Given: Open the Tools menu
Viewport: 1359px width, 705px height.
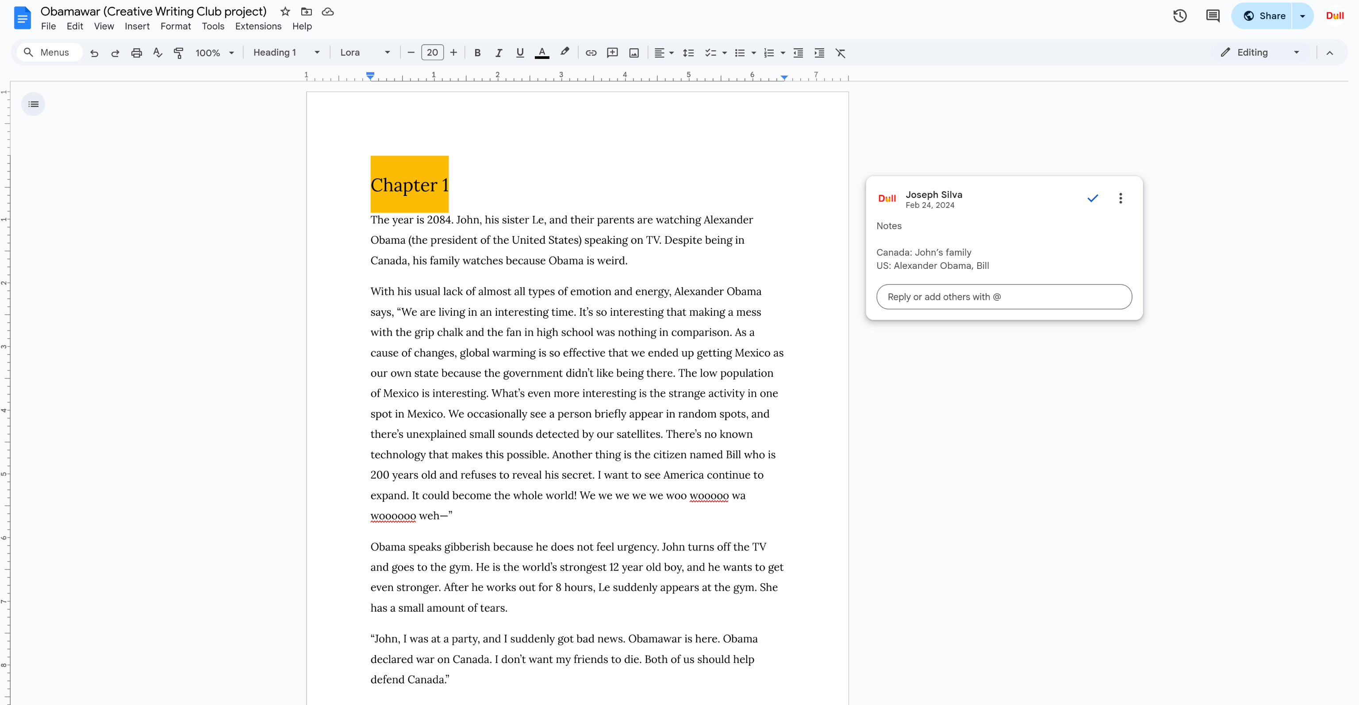Looking at the screenshot, I should point(213,27).
